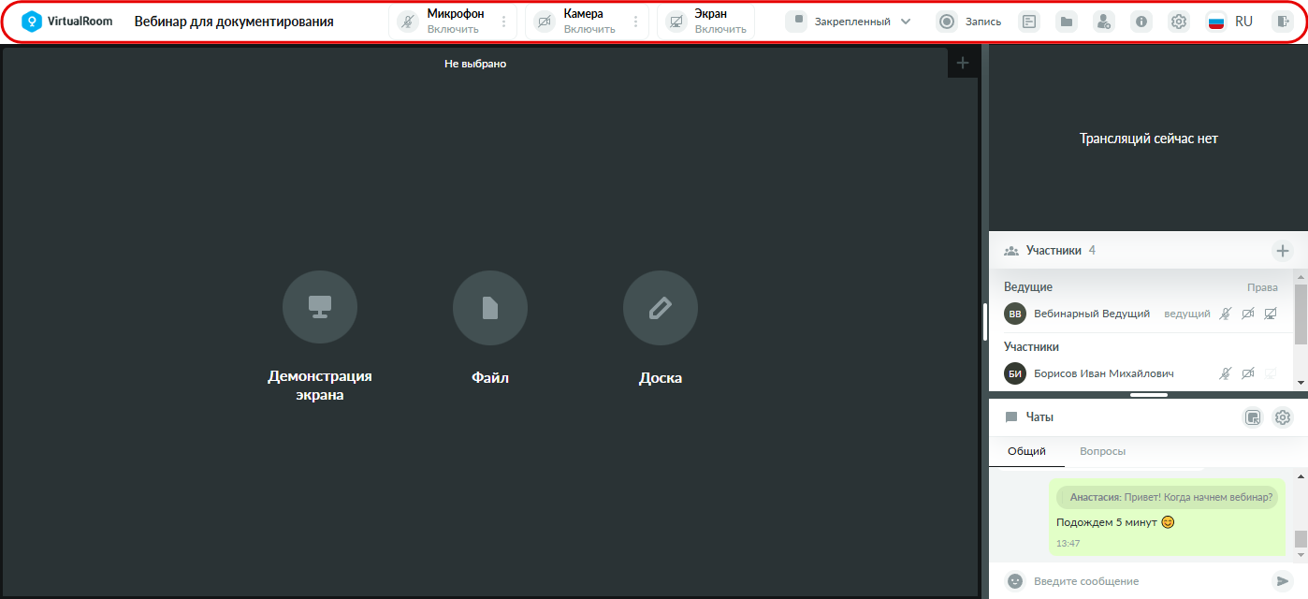Click the chat pop-out icon
The height and width of the screenshot is (599, 1308).
(x=1253, y=417)
